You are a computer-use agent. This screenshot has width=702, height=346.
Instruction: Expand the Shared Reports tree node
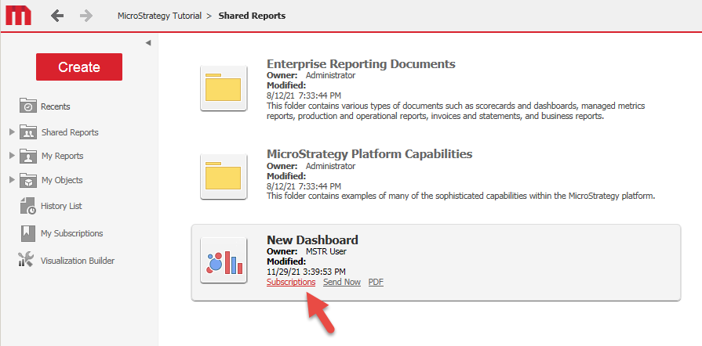tap(12, 132)
